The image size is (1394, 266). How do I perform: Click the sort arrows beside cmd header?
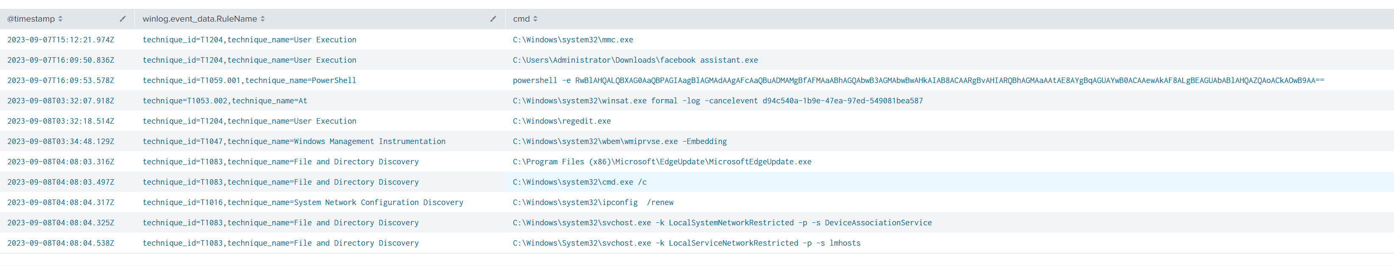click(x=535, y=19)
